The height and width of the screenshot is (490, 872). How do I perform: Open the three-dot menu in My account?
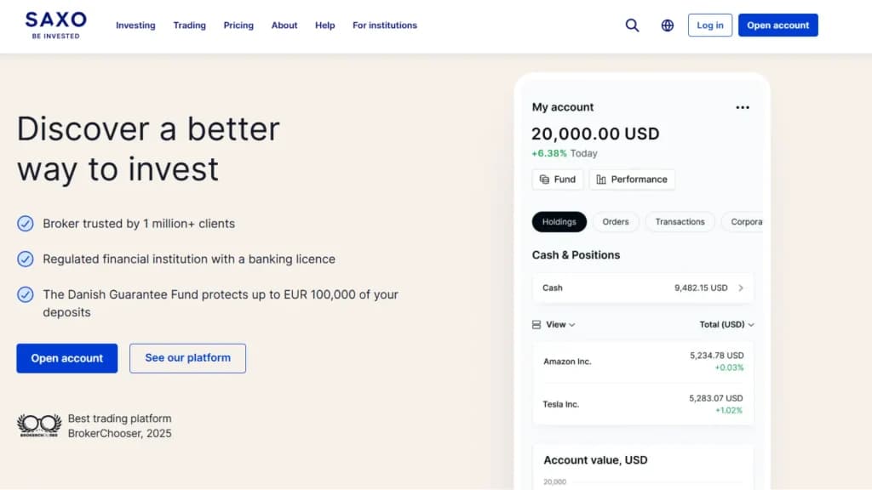(x=743, y=107)
